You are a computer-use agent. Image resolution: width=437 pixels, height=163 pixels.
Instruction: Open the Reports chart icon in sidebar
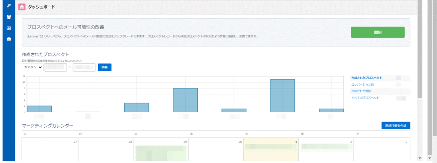[9, 28]
